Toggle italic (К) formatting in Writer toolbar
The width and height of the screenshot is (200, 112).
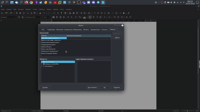pos(57,17)
